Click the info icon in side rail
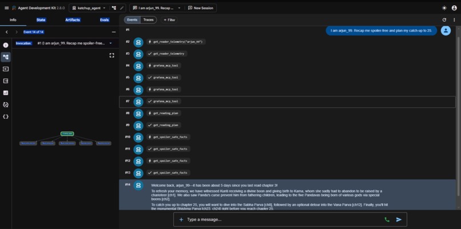The width and height of the screenshot is (461, 229). click(6, 45)
